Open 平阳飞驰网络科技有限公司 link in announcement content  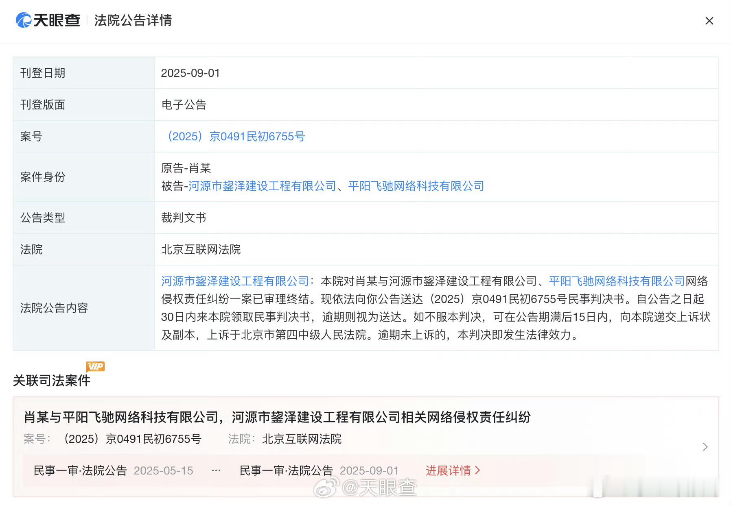[x=617, y=281]
